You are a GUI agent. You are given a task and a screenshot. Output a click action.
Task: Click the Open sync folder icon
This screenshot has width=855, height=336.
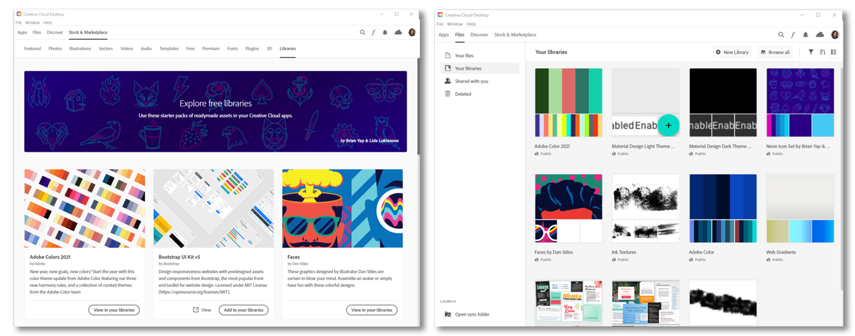[x=448, y=314]
